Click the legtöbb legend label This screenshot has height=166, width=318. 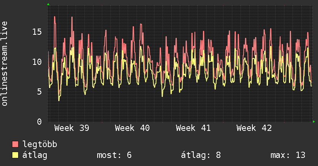tap(40, 144)
